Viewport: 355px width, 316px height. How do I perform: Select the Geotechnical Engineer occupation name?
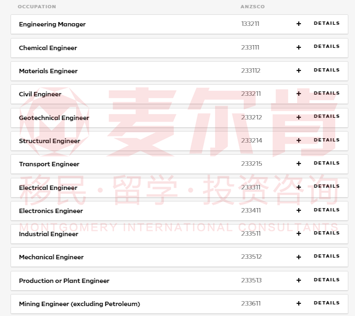point(54,118)
